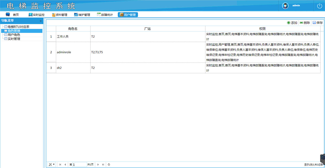Open the 故障统计 menu

click(x=105, y=15)
